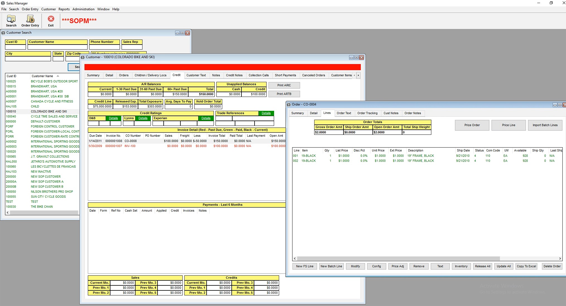Click the Modify button
566x306 pixels.
[355, 266]
